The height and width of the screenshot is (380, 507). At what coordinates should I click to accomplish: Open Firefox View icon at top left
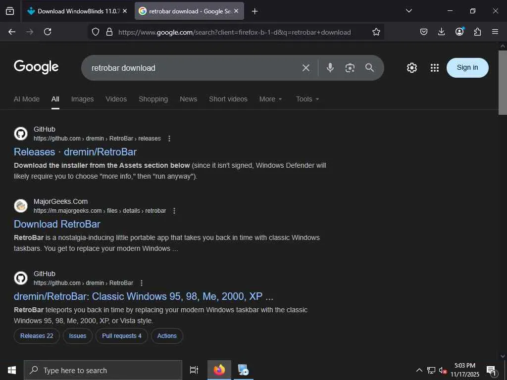[10, 11]
